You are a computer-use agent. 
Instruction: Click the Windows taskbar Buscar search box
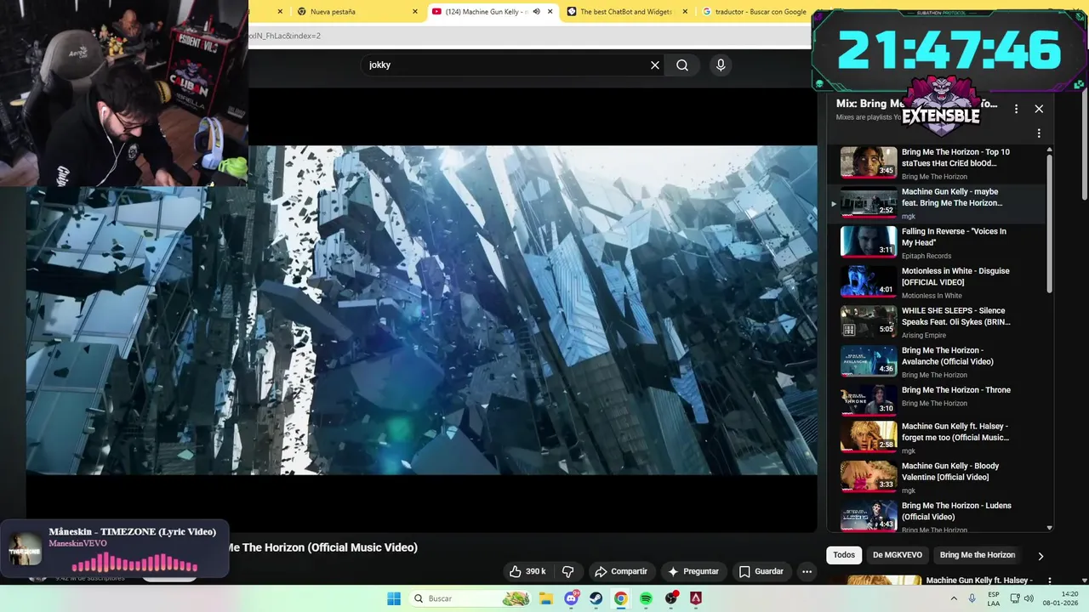pos(470,598)
